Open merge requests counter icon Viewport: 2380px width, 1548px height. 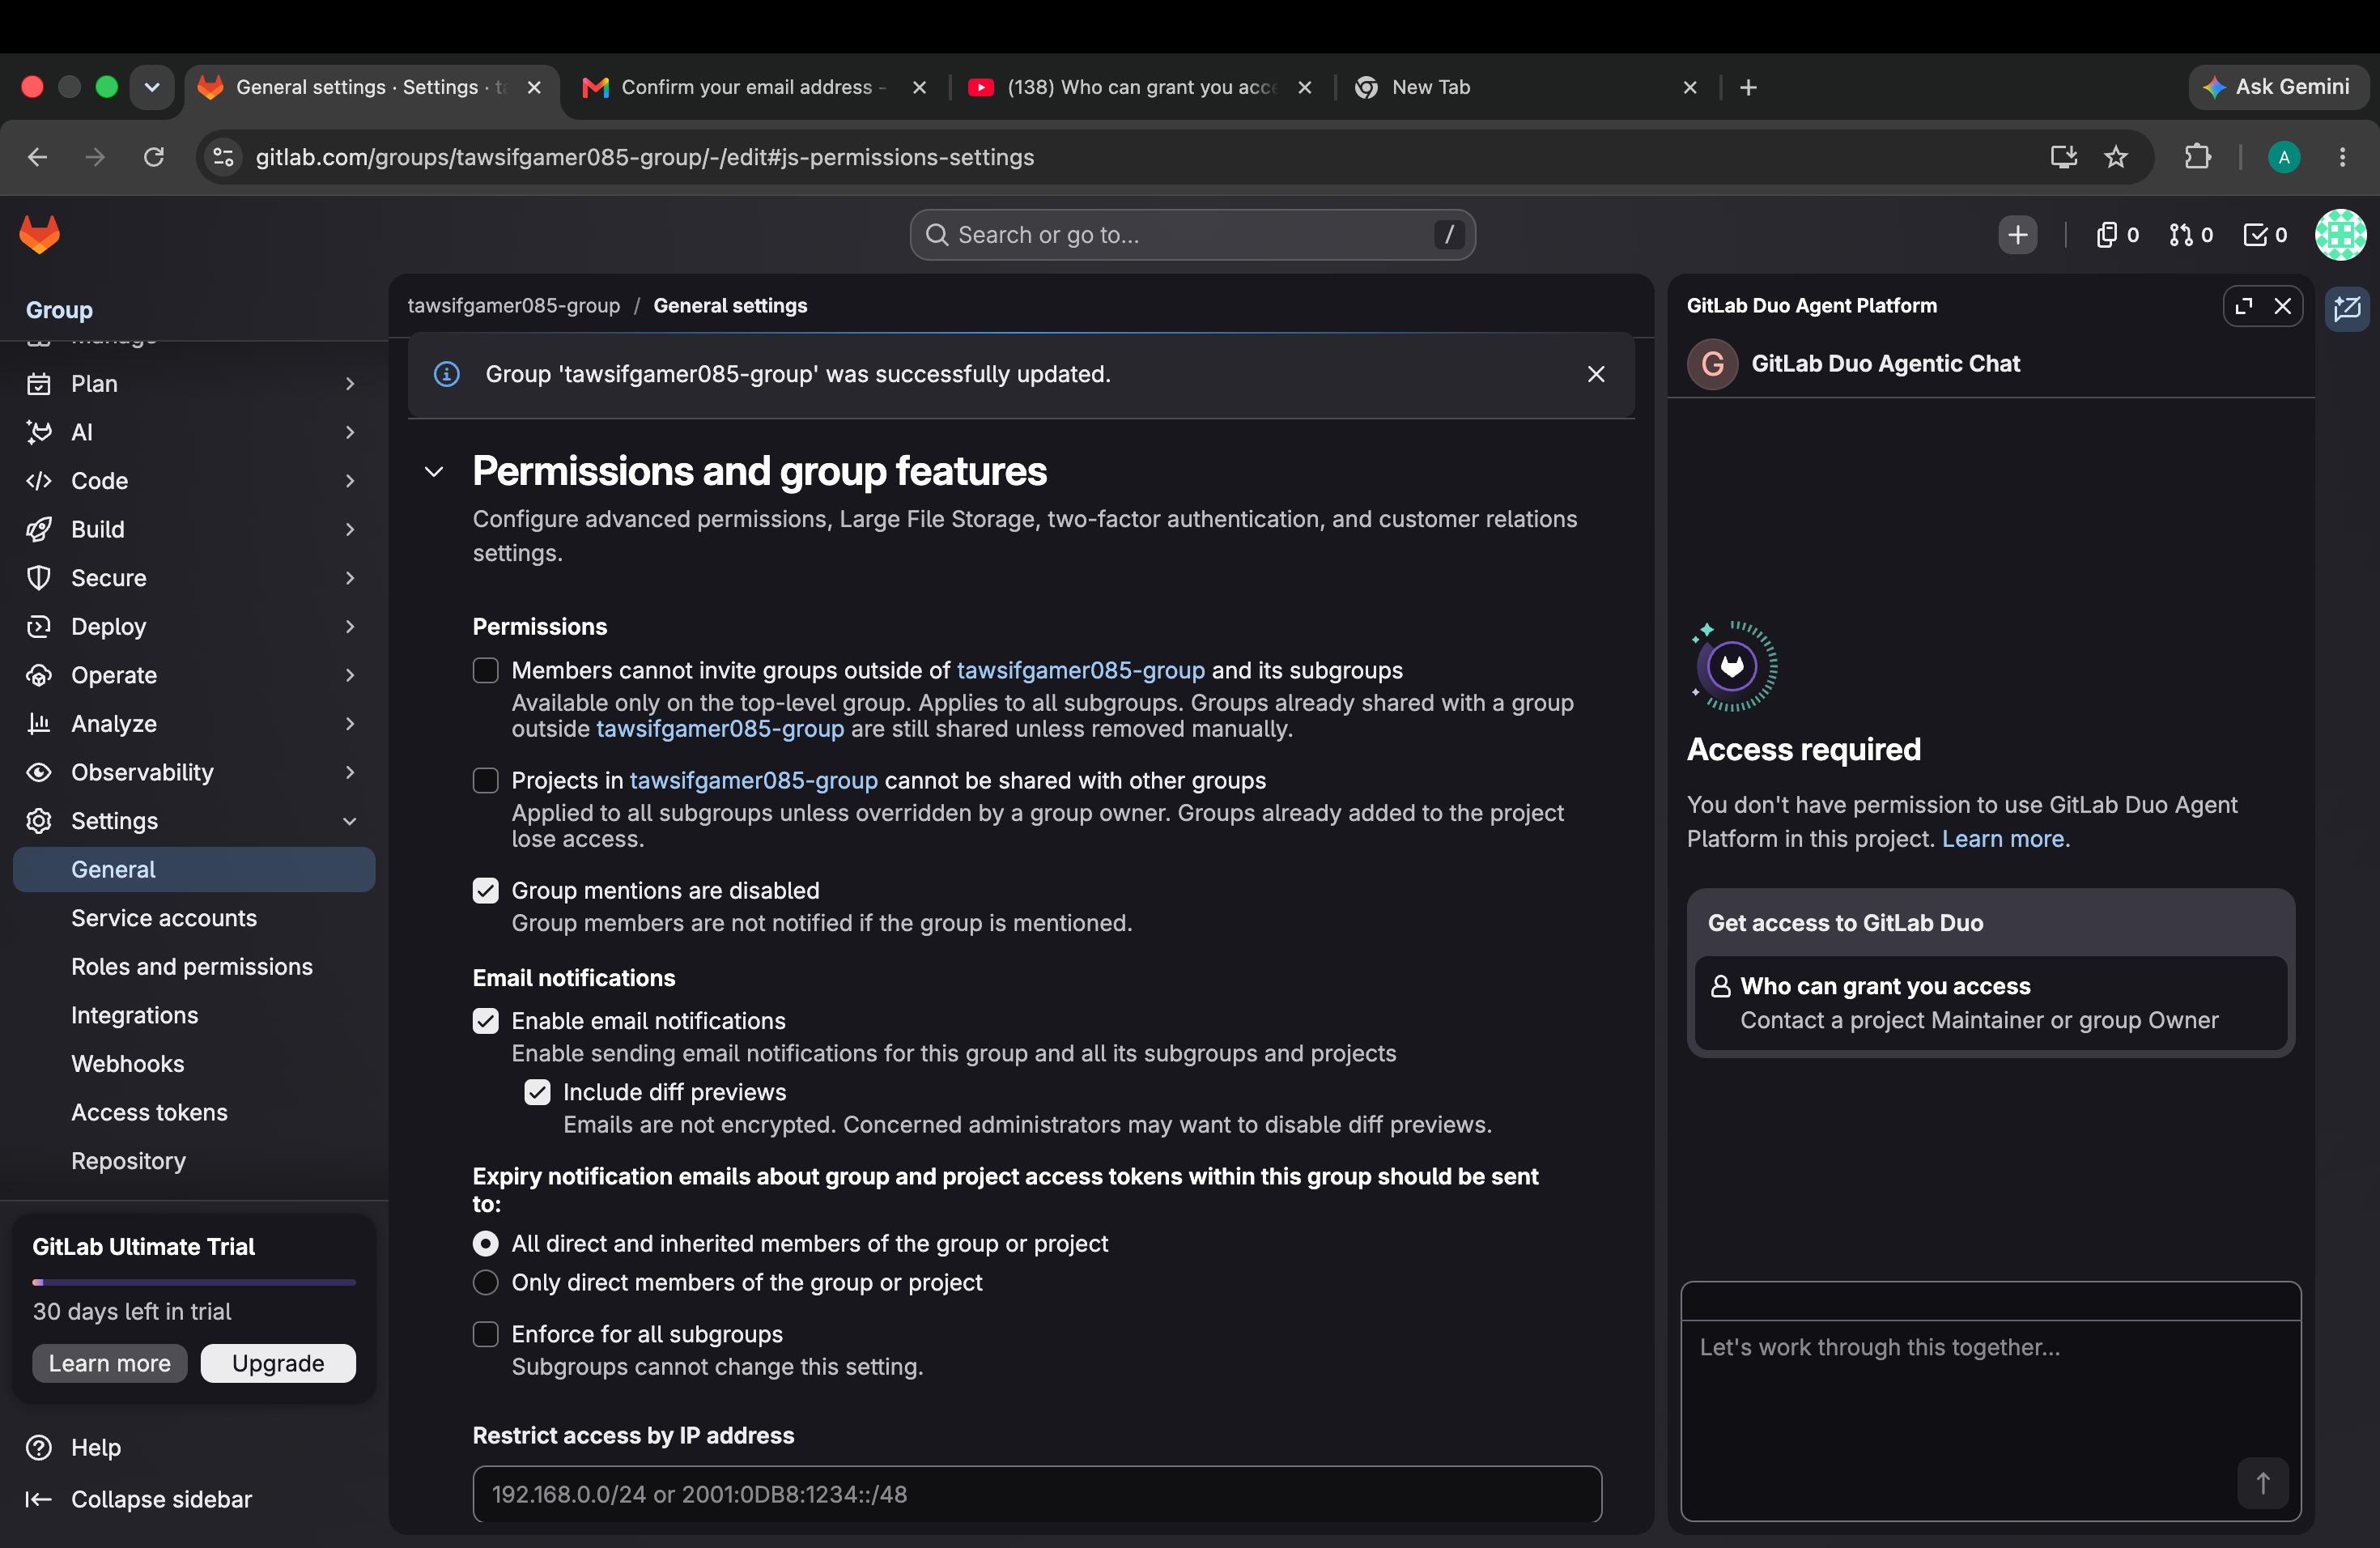point(2190,235)
